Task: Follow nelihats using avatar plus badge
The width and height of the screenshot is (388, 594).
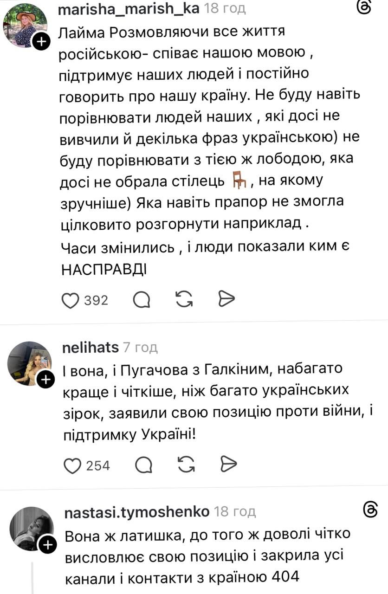Action: pos(45,381)
